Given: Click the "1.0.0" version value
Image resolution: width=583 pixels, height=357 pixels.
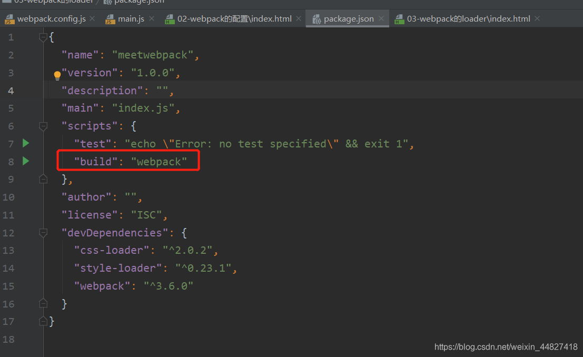Looking at the screenshot, I should [152, 73].
